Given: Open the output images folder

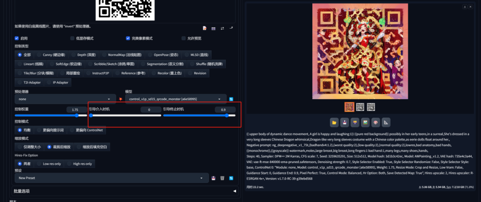Looking at the screenshot, I should [x=334, y=123].
